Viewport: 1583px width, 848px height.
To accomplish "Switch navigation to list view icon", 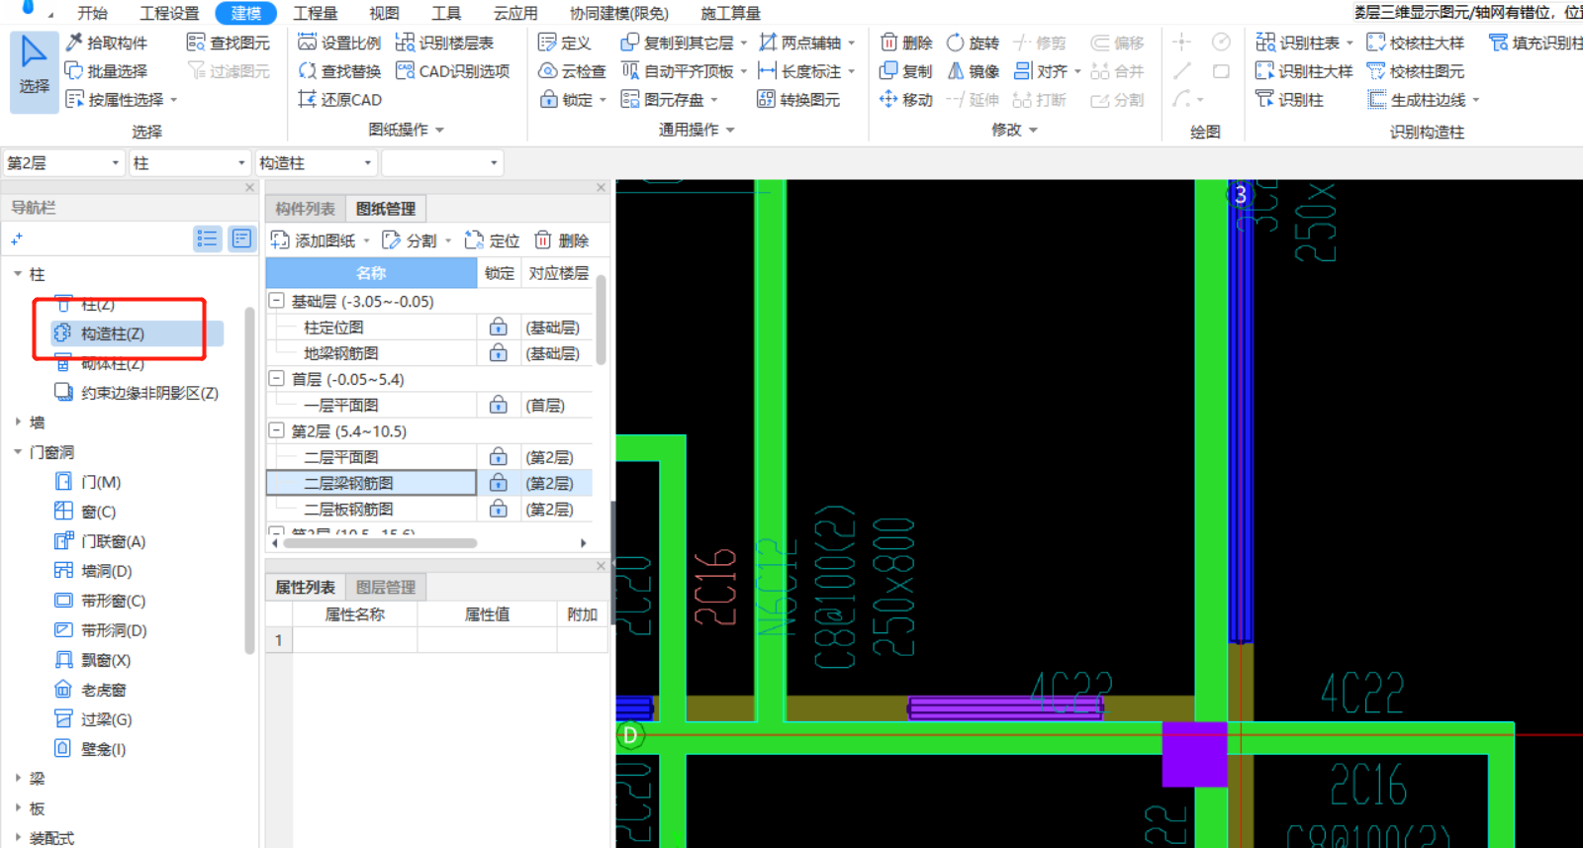I will pos(207,238).
